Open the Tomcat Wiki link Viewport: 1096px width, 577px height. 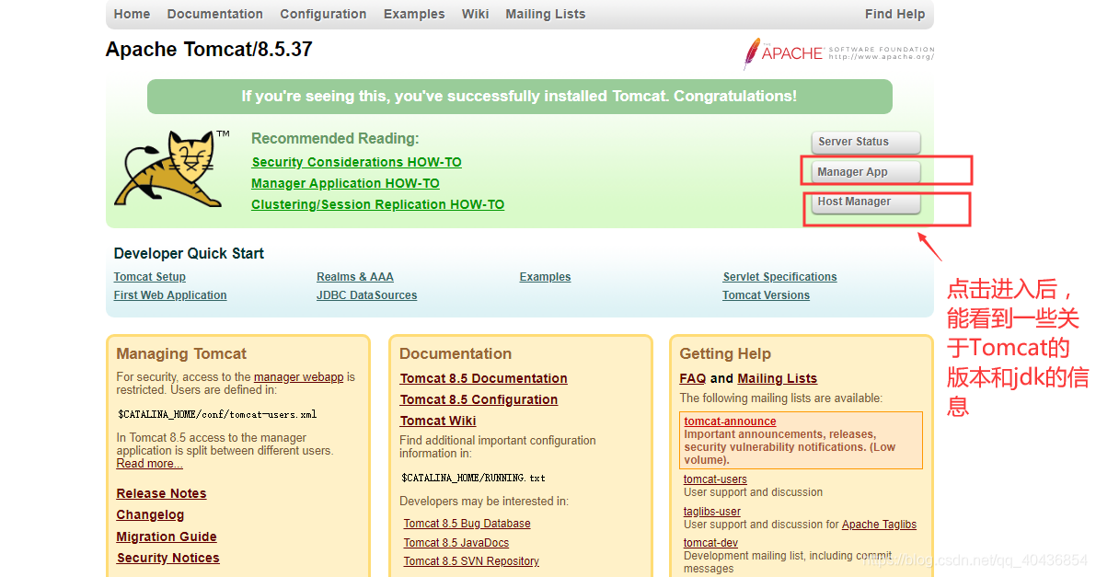(437, 421)
